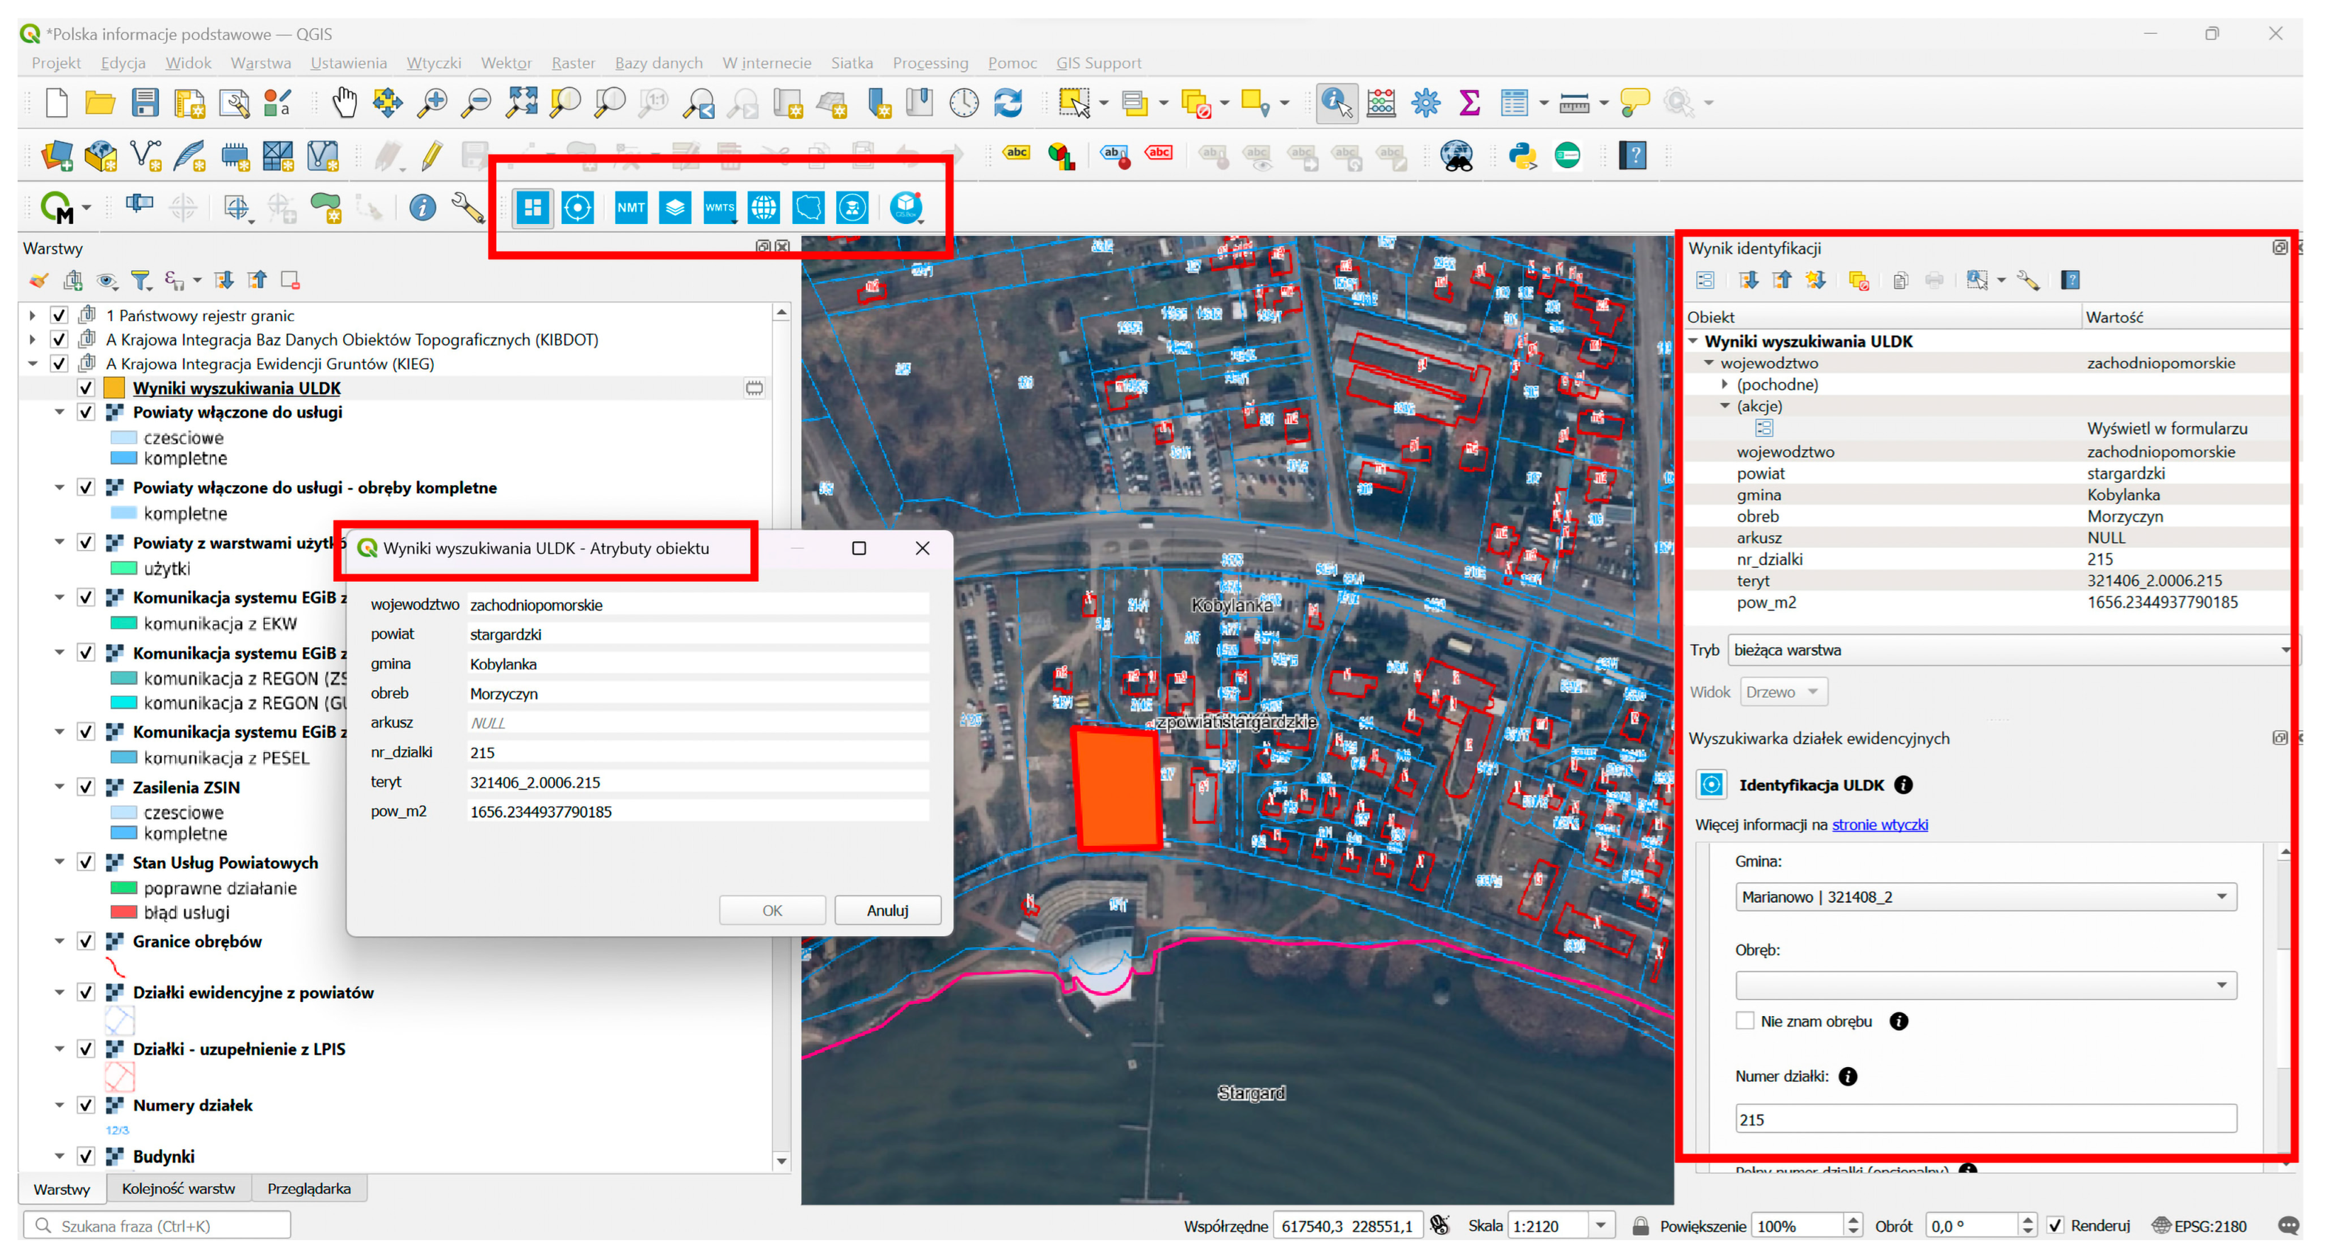Screen dimensions: 2325x1260
Task: Click the Identify Features tool
Action: point(1336,103)
